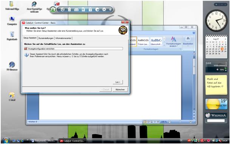The height and width of the screenshot is (151, 242).
Task: Collapse the Acer toolbar with its end arrow
Action: [110, 9]
